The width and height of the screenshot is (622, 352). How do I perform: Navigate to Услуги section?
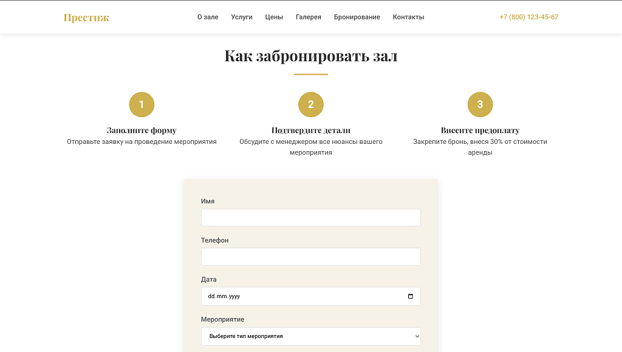pos(242,17)
